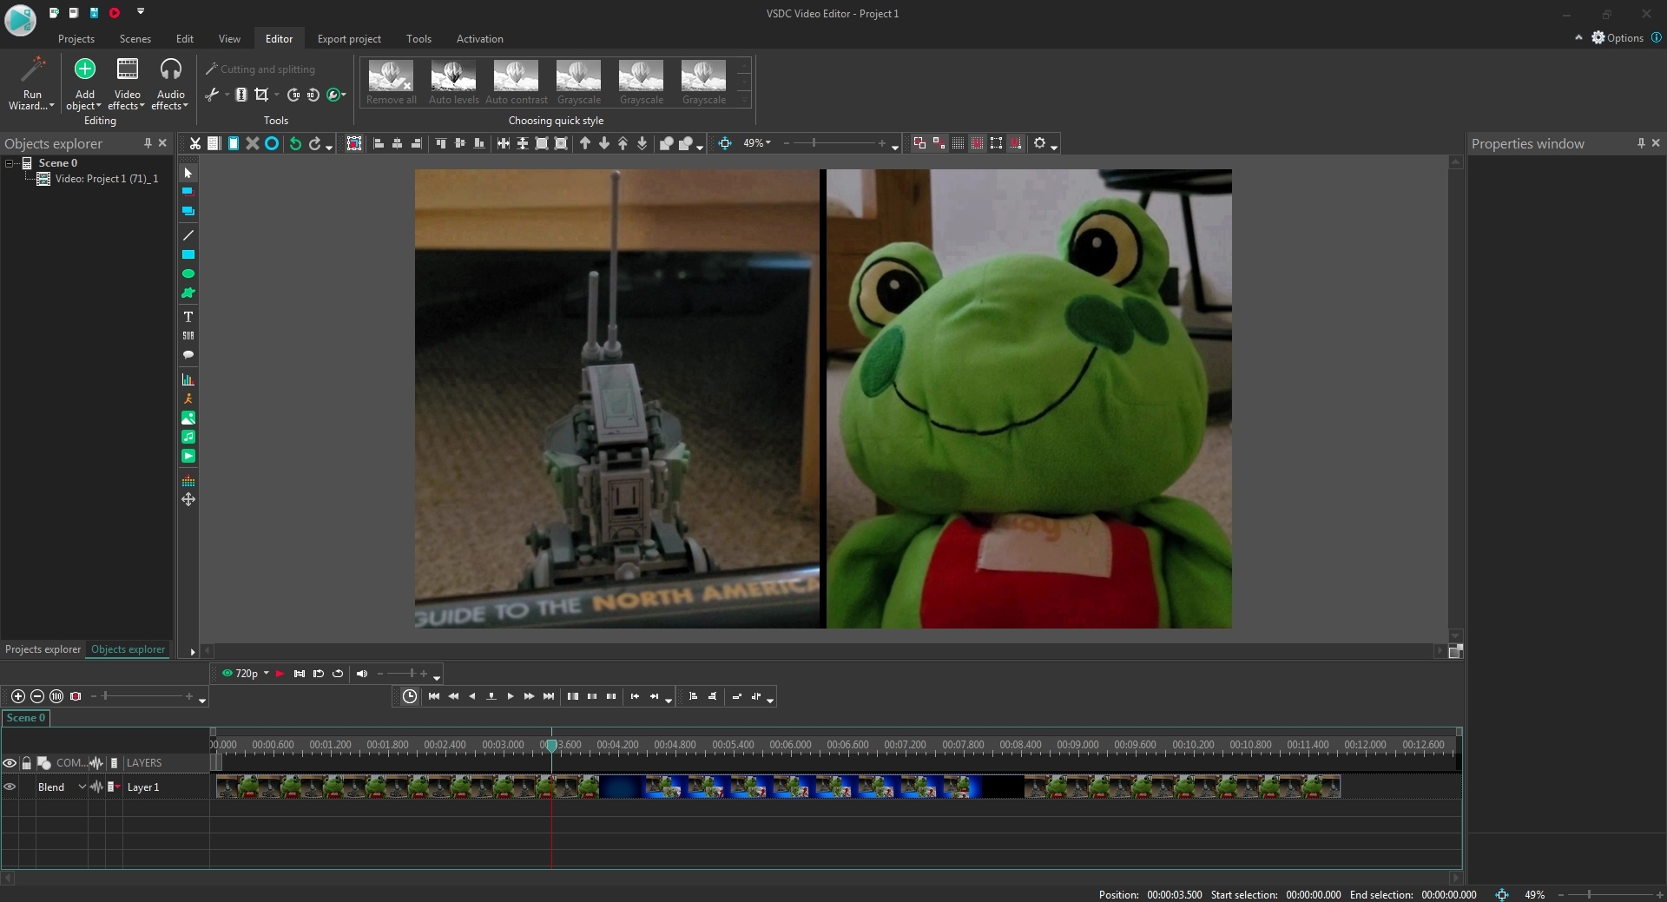Click the Undo arrow icon
1667x902 pixels.
(x=295, y=143)
